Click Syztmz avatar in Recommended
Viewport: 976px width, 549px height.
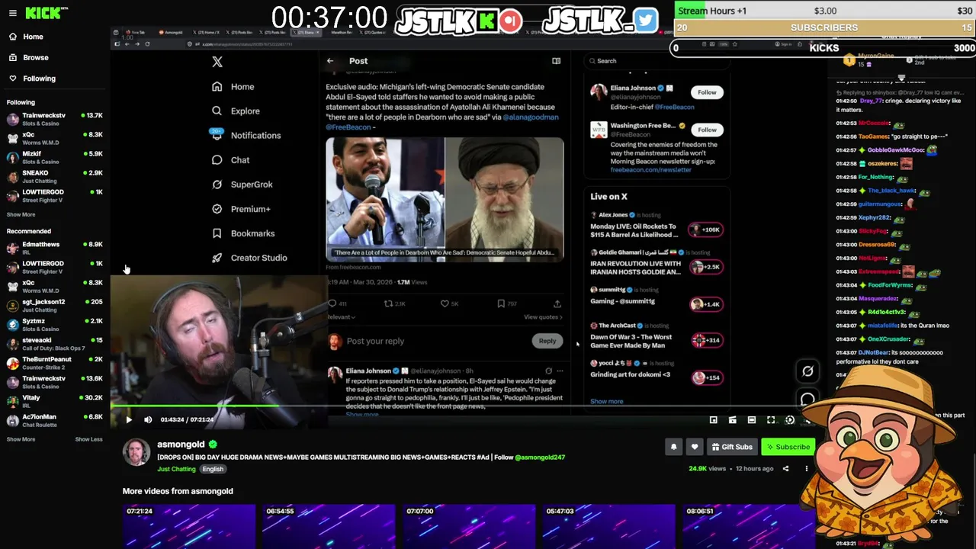13,324
